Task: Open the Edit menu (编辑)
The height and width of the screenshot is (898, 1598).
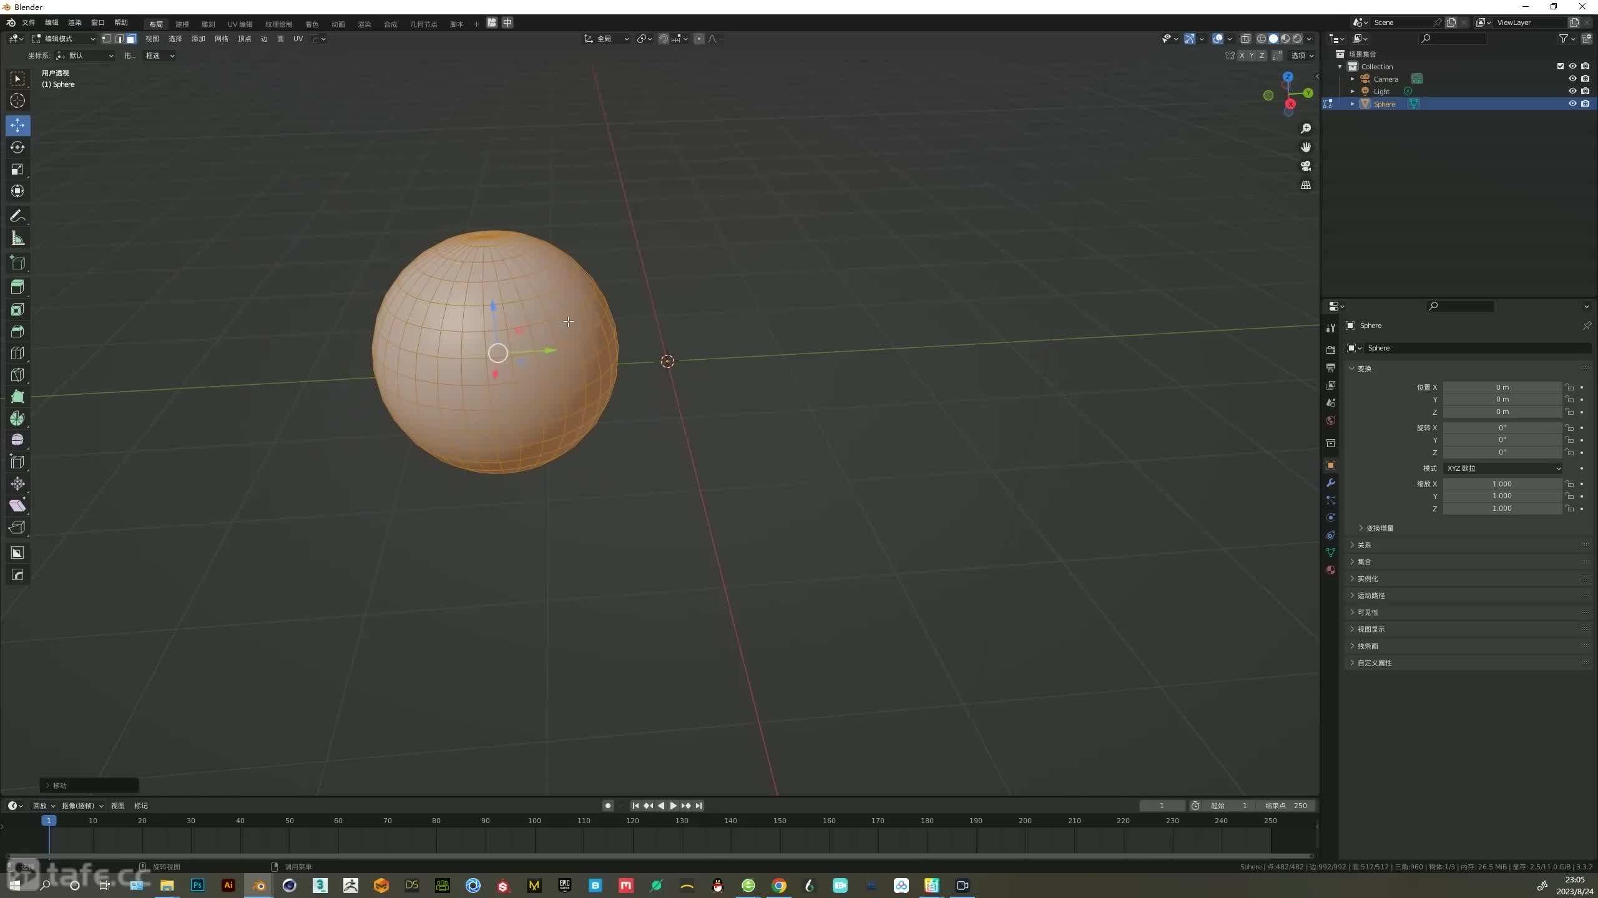Action: 52,23
